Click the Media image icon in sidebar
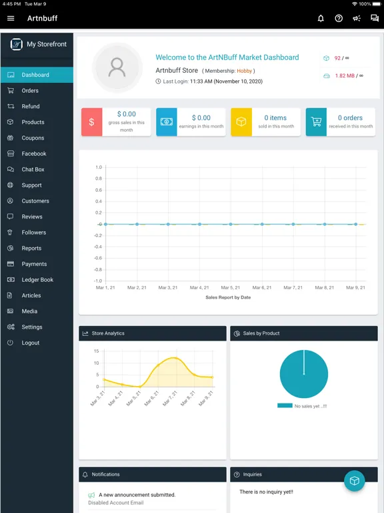This screenshot has height=513, width=384. tap(11, 311)
